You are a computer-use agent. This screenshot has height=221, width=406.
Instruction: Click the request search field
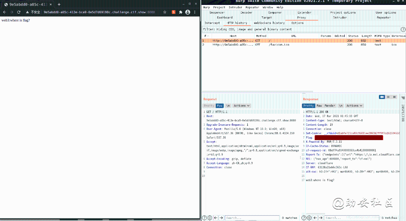(x=252, y=218)
